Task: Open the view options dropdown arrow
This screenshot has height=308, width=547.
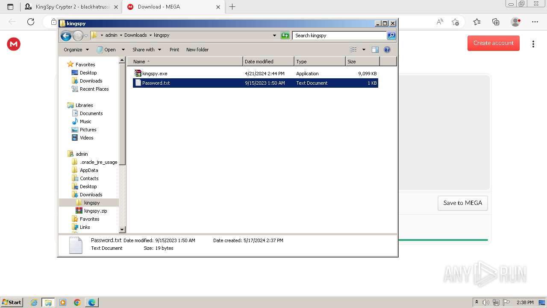Action: coord(364,50)
